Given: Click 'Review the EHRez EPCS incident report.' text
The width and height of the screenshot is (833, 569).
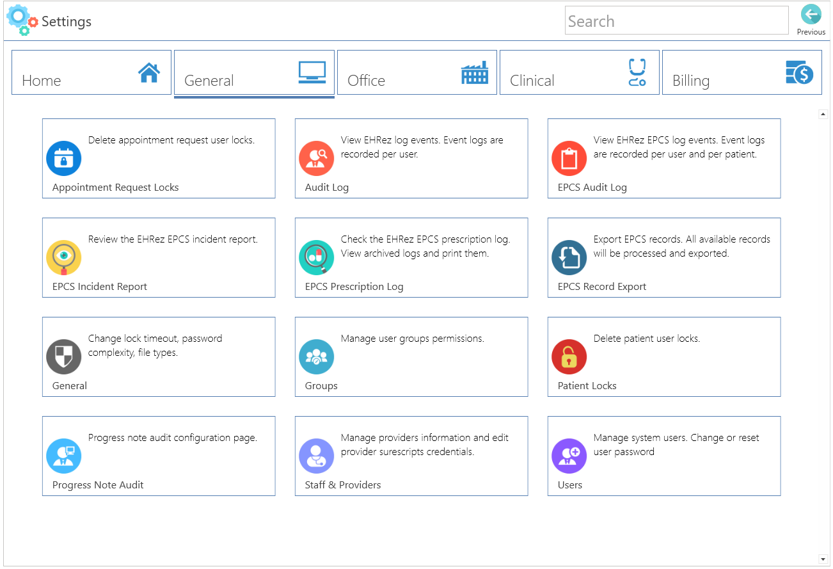Looking at the screenshot, I should (x=173, y=239).
